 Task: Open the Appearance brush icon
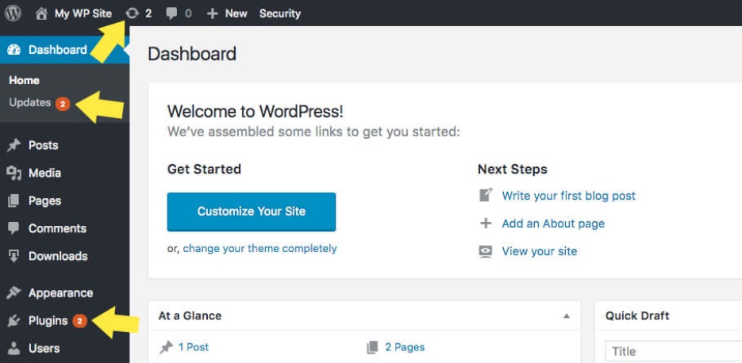coord(13,292)
